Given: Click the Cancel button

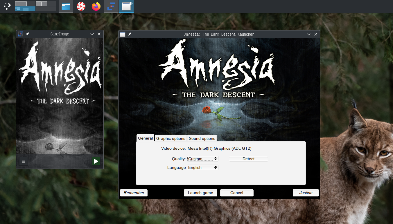Looking at the screenshot, I should 237,193.
